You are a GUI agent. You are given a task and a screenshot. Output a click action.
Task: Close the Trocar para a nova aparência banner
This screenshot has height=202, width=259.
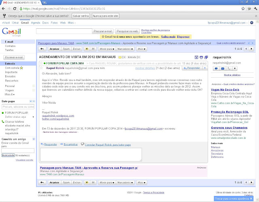tap(251, 198)
